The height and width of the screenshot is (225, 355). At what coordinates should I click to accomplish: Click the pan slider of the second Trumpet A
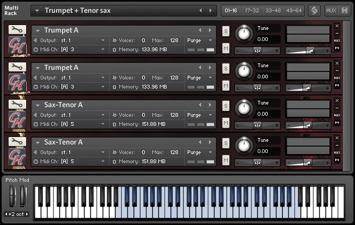[x=257, y=88]
